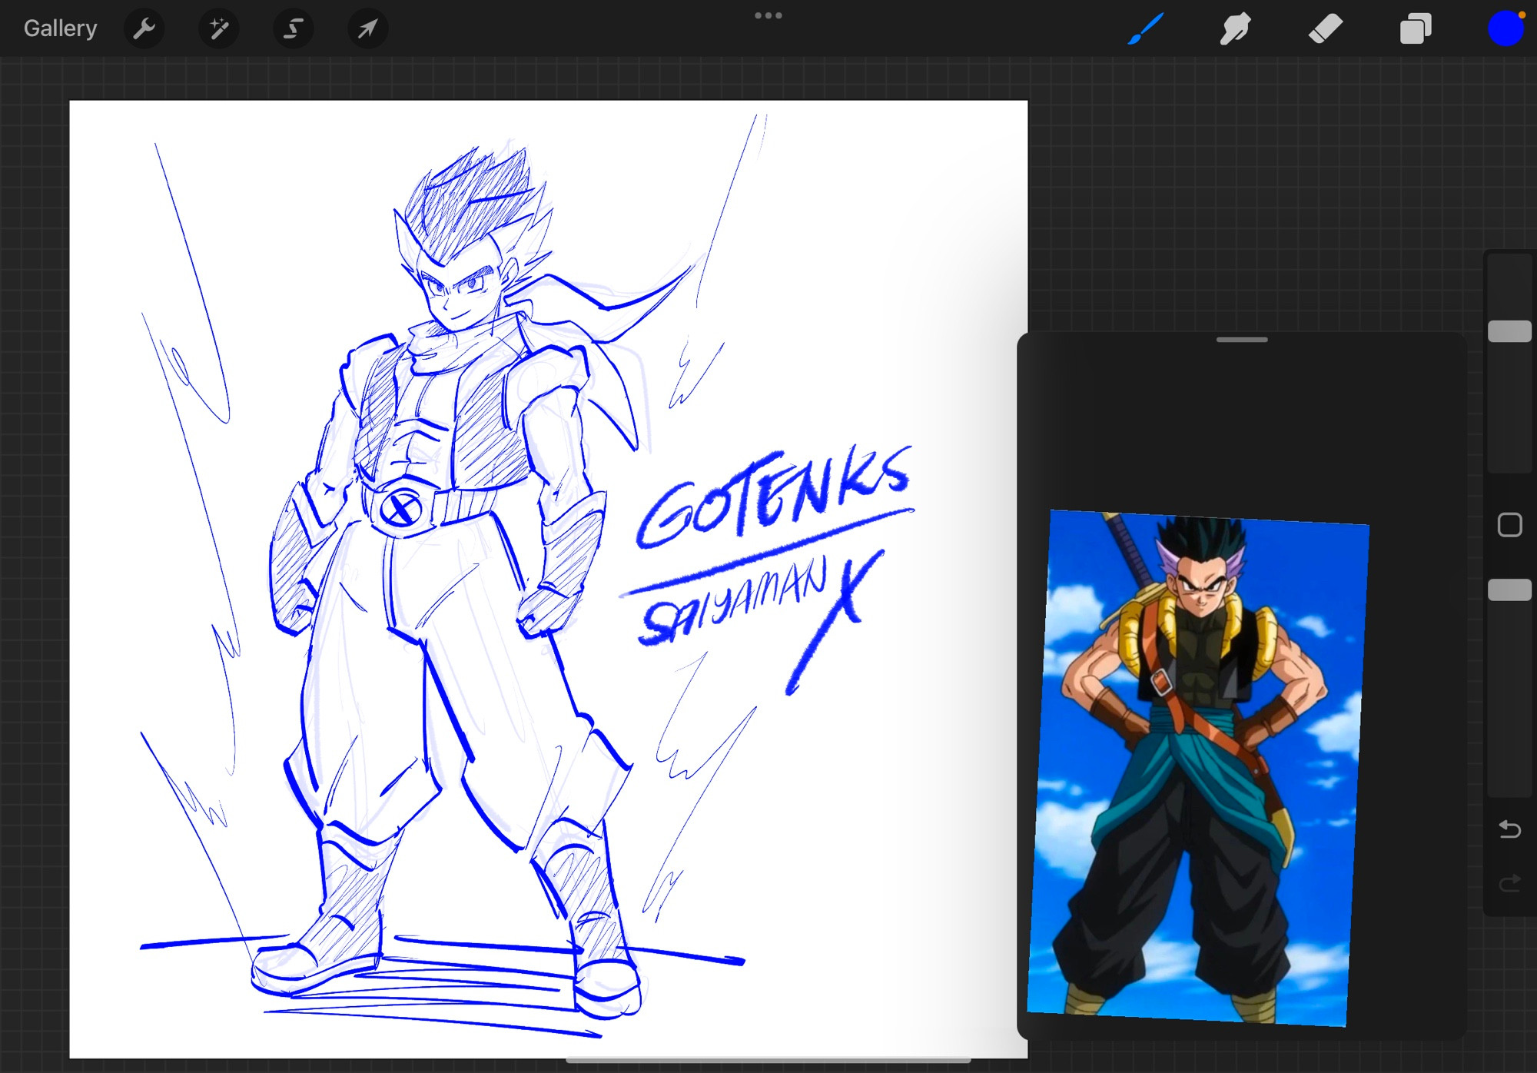Select the Brush tool
Image resolution: width=1537 pixels, height=1073 pixels.
point(1146,29)
